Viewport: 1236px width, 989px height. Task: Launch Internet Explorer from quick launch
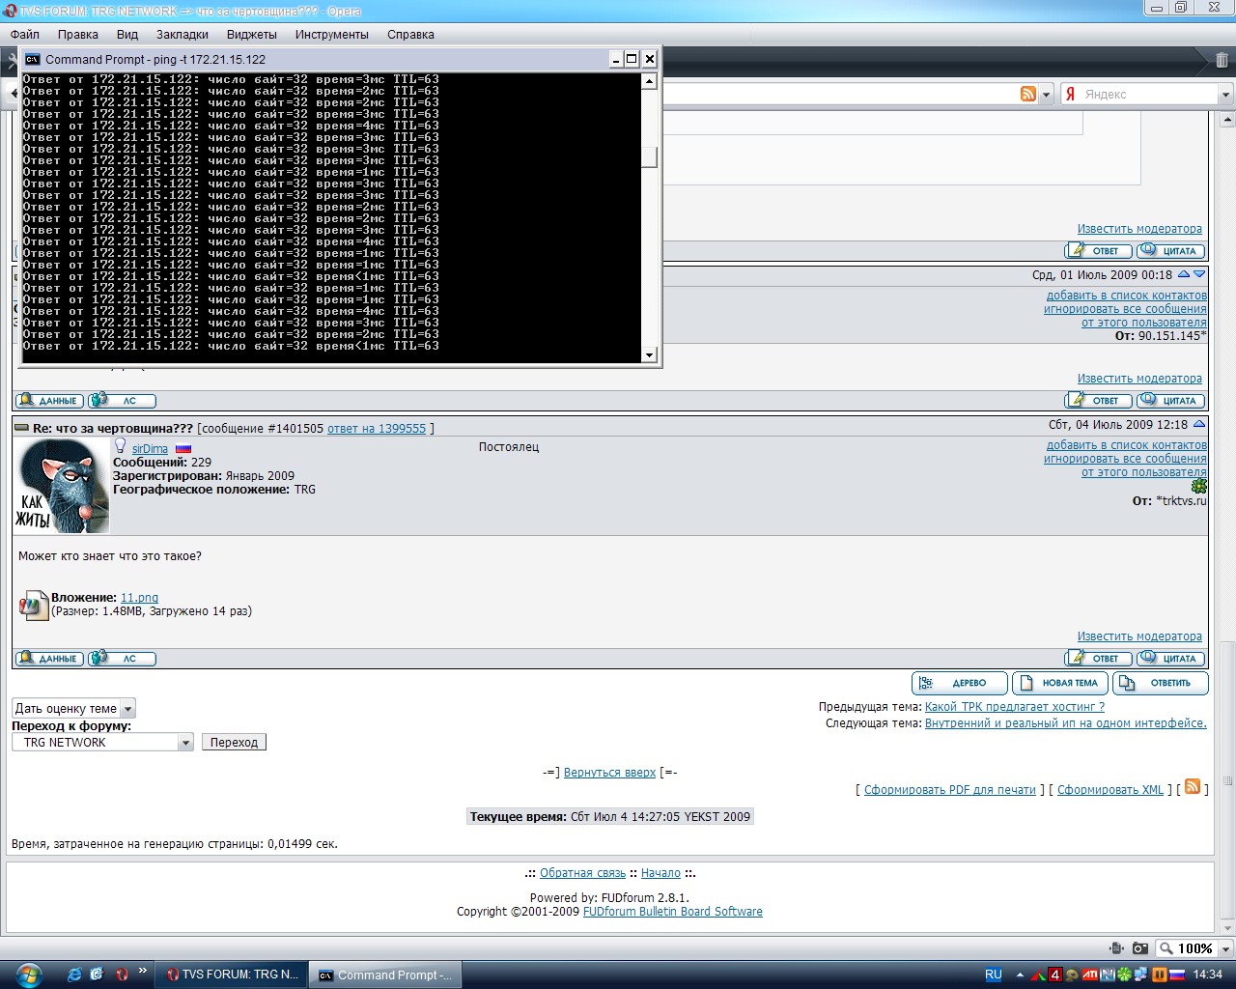[74, 975]
